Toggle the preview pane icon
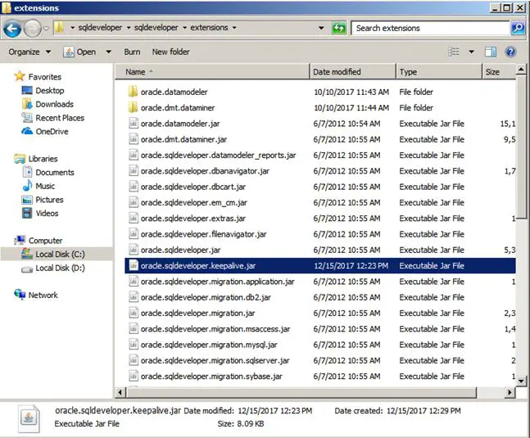Image resolution: width=530 pixels, height=438 pixels. (491, 52)
